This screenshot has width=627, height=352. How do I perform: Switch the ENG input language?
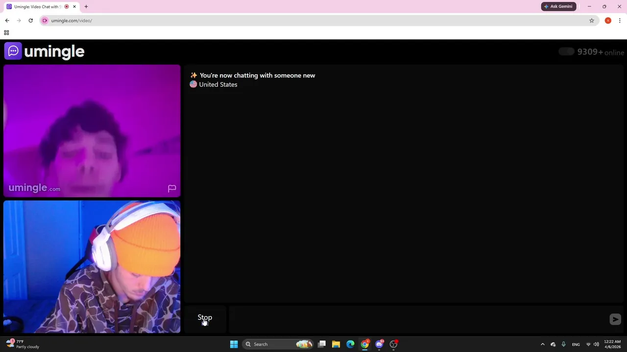point(576,344)
